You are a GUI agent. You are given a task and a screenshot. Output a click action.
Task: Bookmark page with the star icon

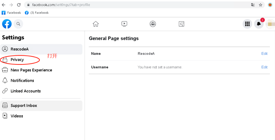pyautogui.click(x=261, y=5)
